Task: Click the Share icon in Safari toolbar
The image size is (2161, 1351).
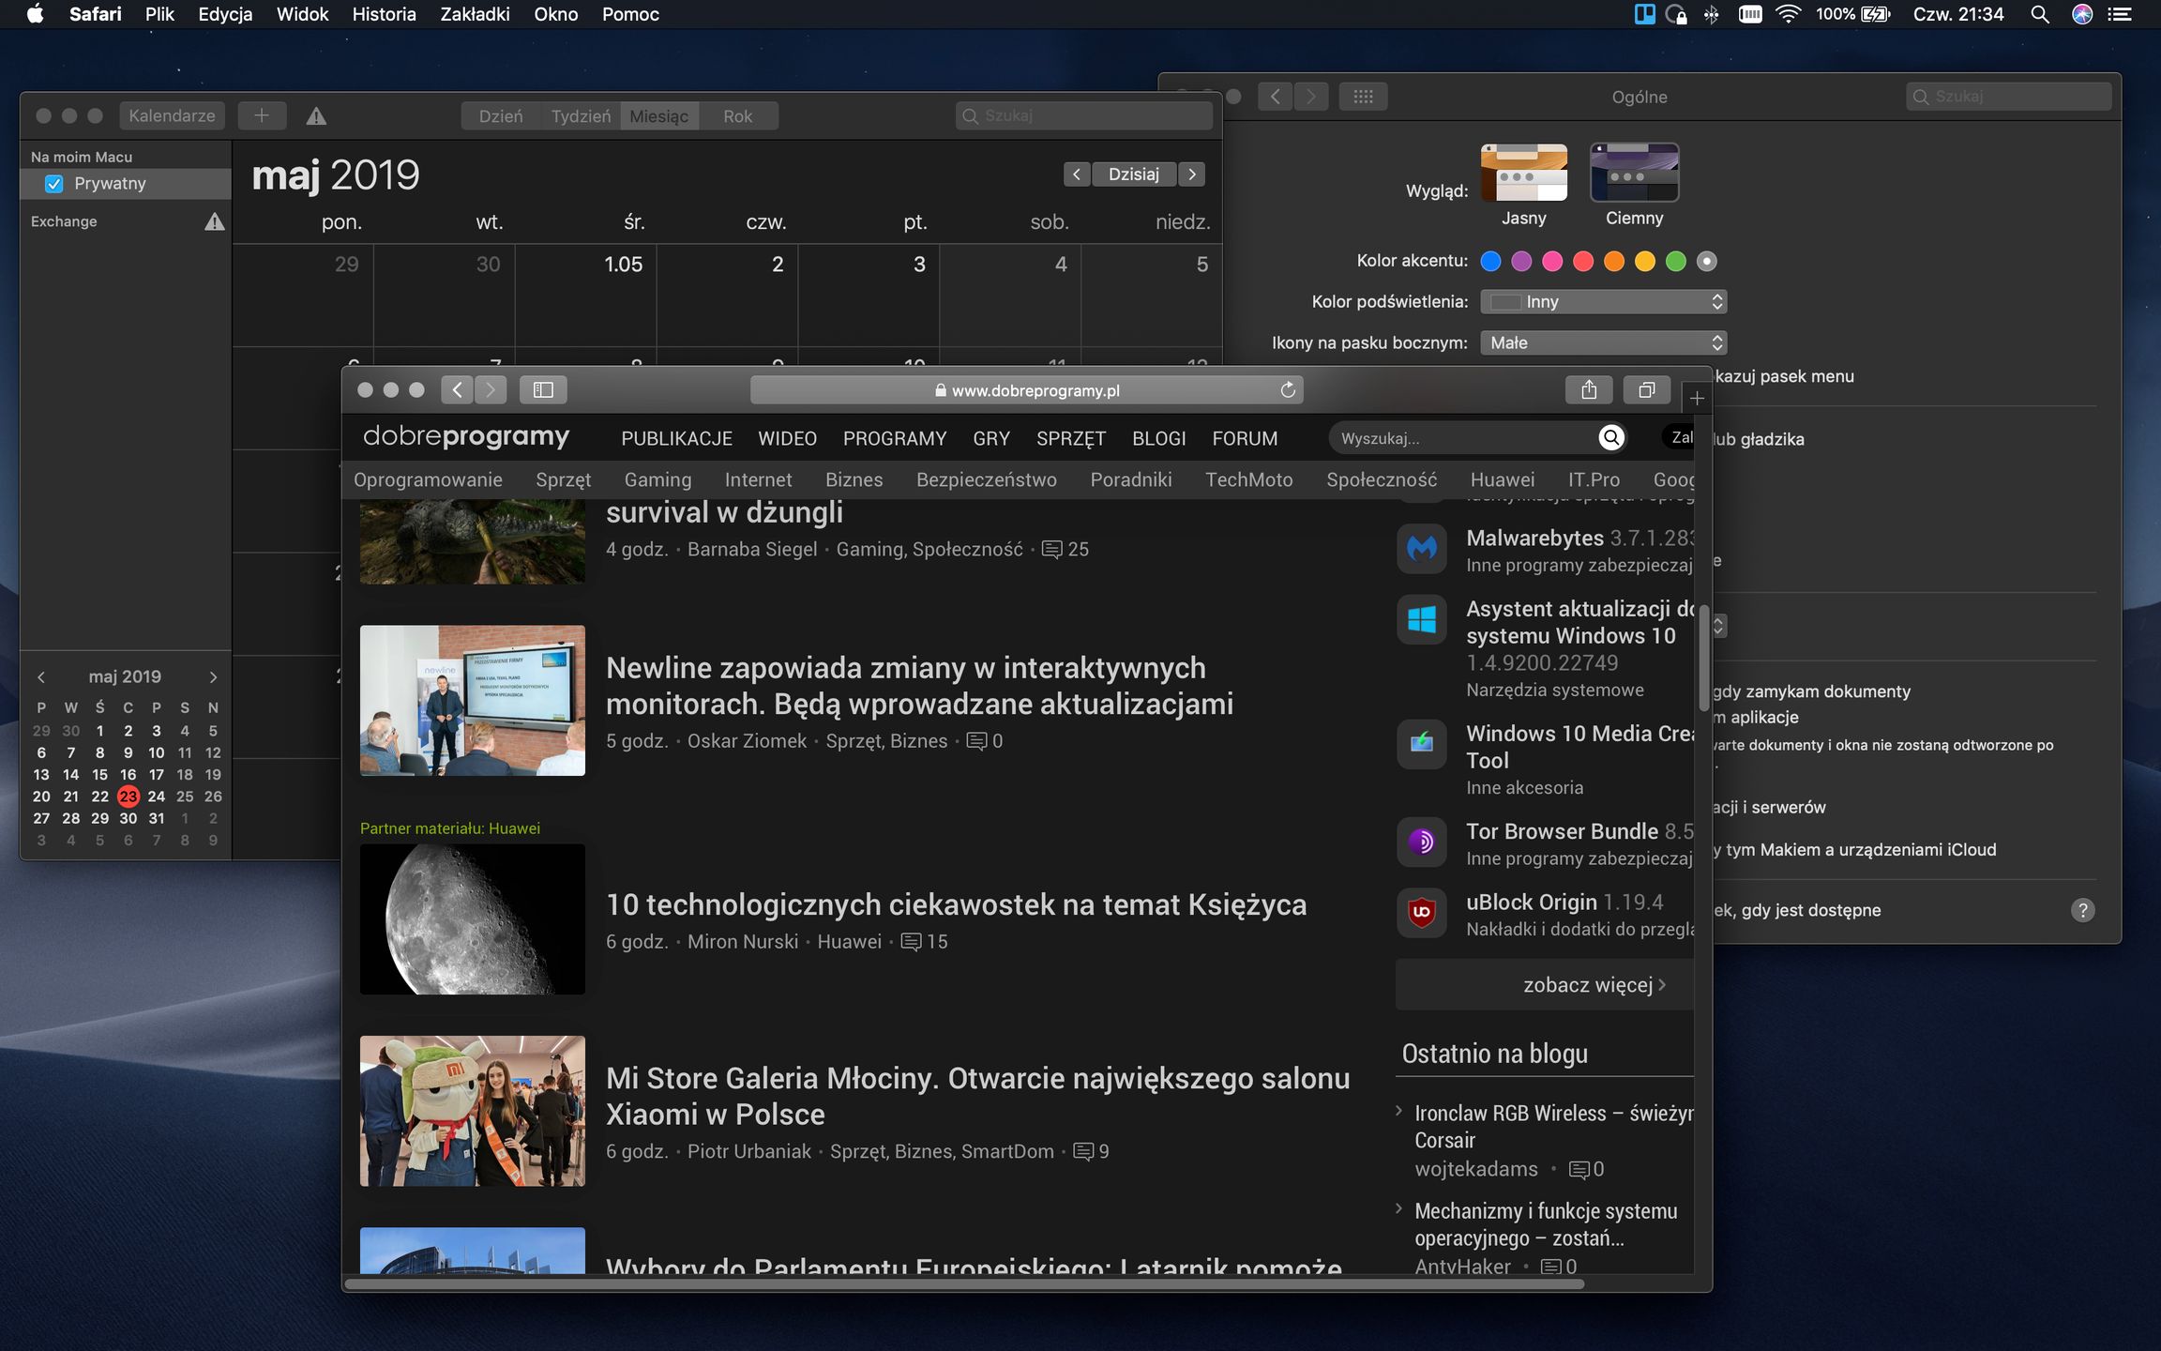Action: click(1589, 389)
